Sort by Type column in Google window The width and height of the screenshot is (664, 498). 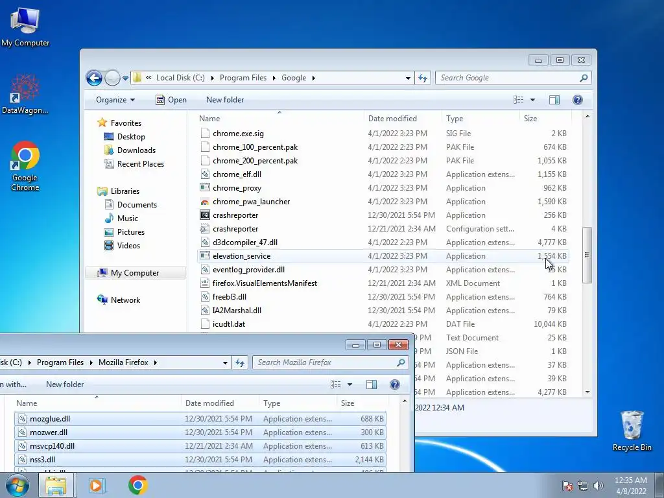(480, 119)
